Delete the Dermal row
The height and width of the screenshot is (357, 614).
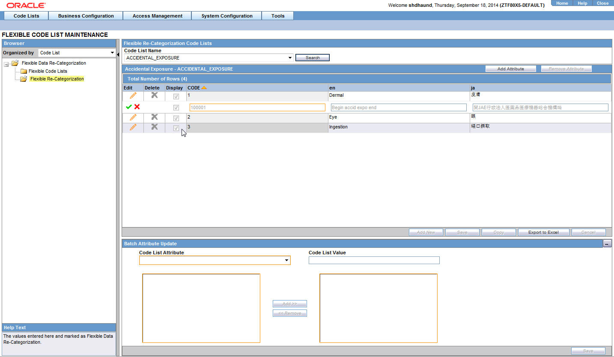[155, 95]
